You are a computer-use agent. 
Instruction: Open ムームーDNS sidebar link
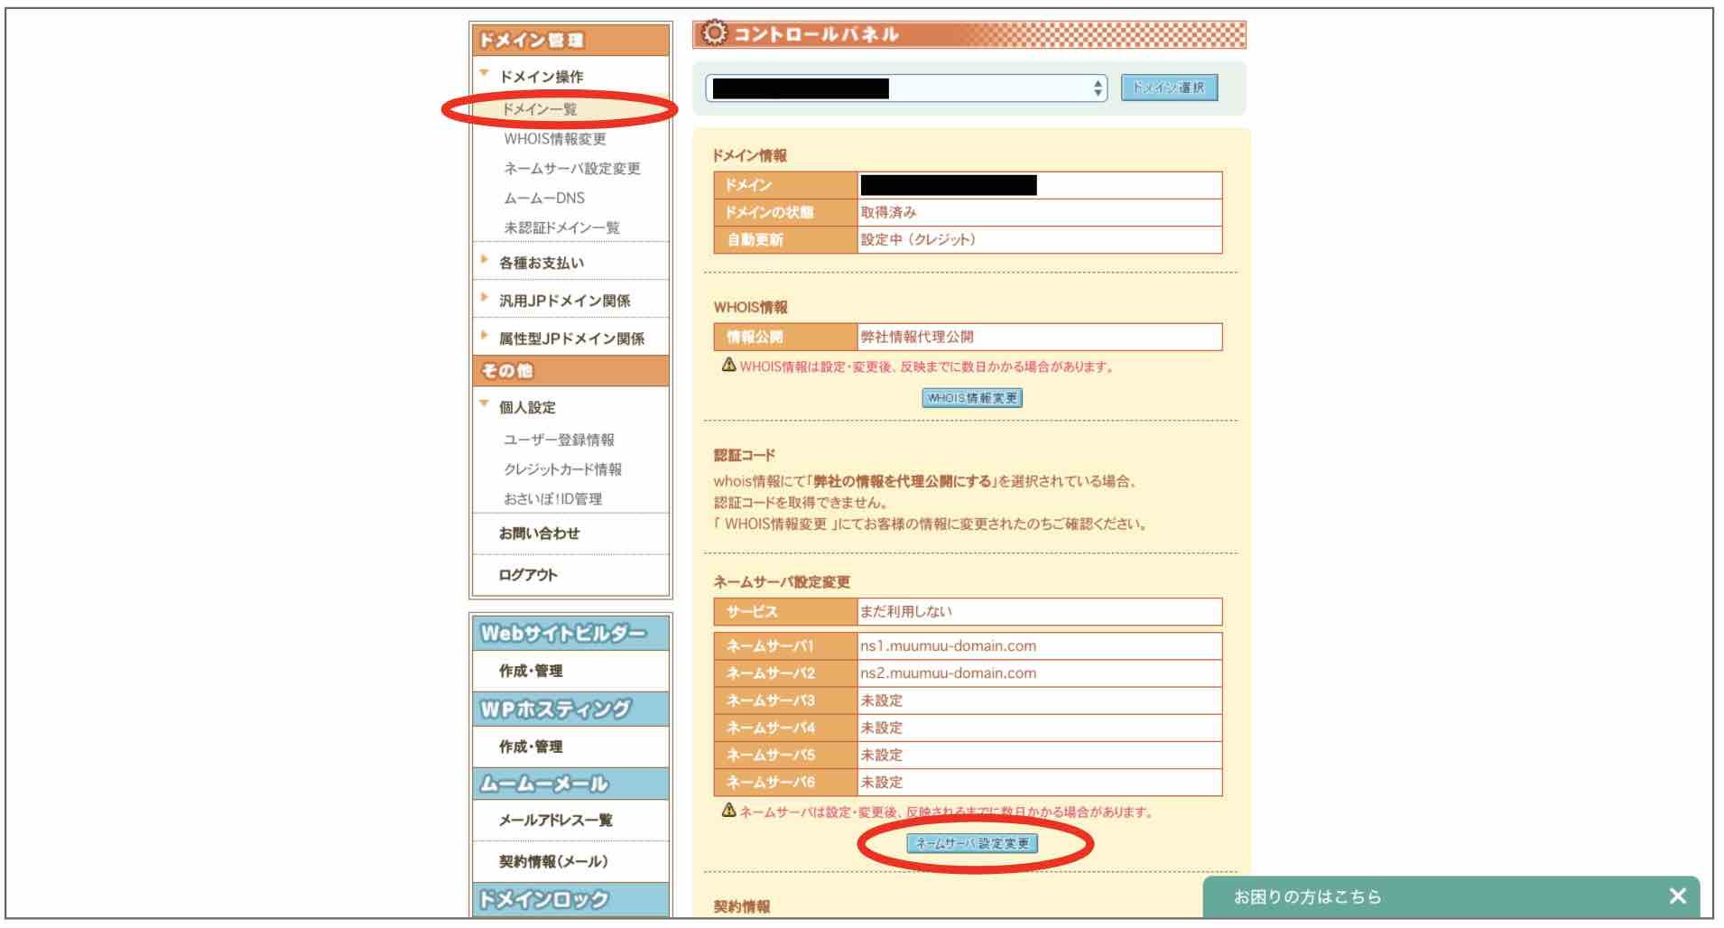543,198
